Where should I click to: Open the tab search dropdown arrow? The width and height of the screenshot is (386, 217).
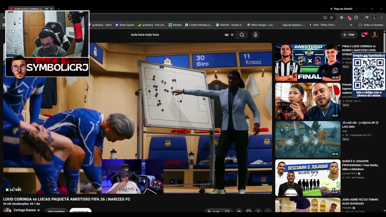click(x=4, y=9)
